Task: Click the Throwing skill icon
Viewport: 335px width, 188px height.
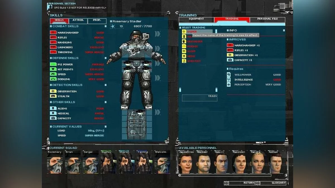Action: click(53, 52)
